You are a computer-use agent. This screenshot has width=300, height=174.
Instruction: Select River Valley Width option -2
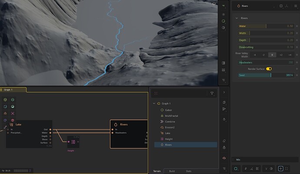[263, 55]
